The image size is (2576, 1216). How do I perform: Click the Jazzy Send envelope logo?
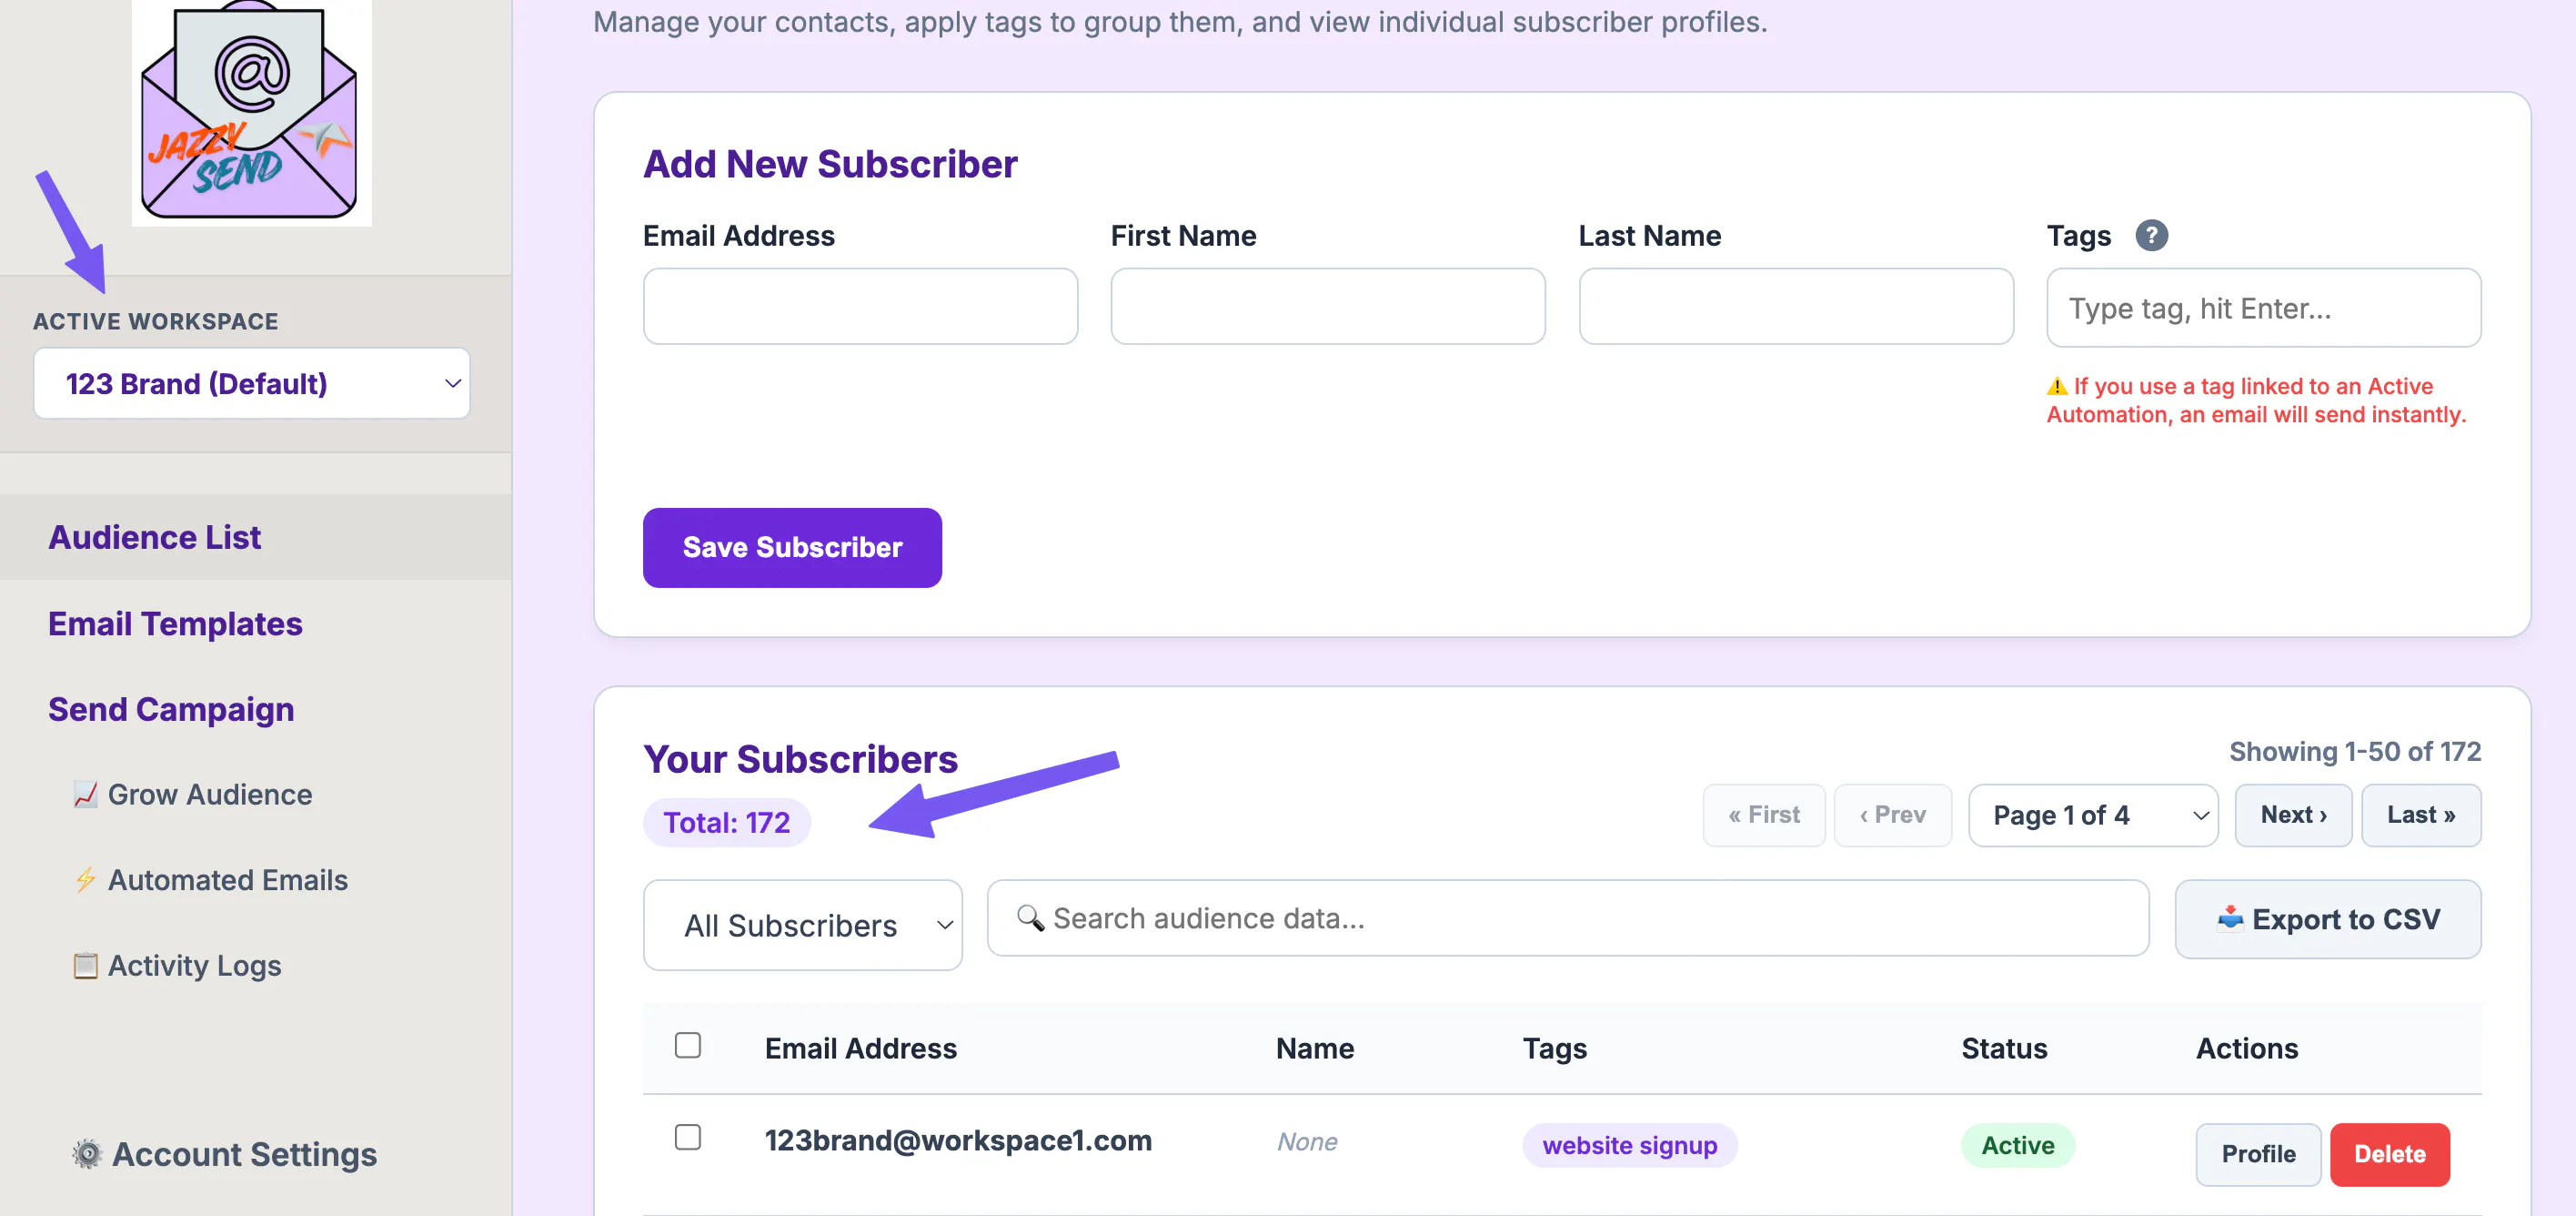pyautogui.click(x=251, y=110)
